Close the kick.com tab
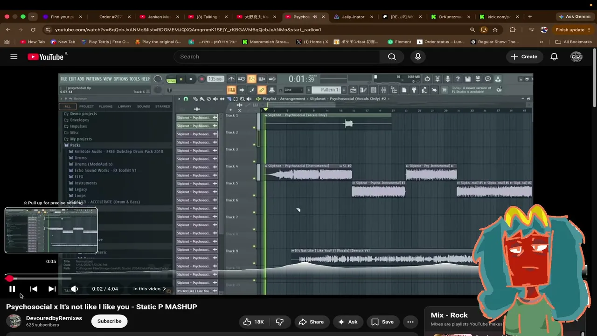The image size is (597, 336). point(517,17)
